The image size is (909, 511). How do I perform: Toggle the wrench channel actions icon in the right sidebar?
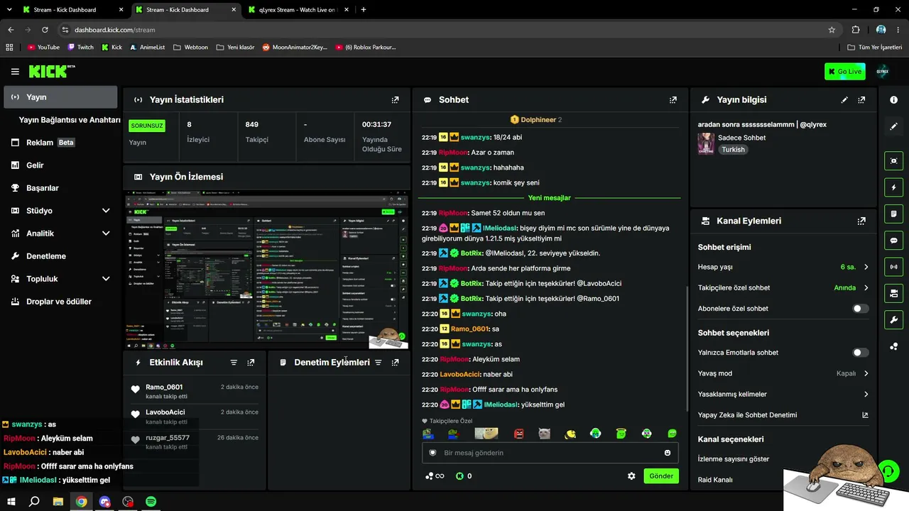pyautogui.click(x=894, y=319)
